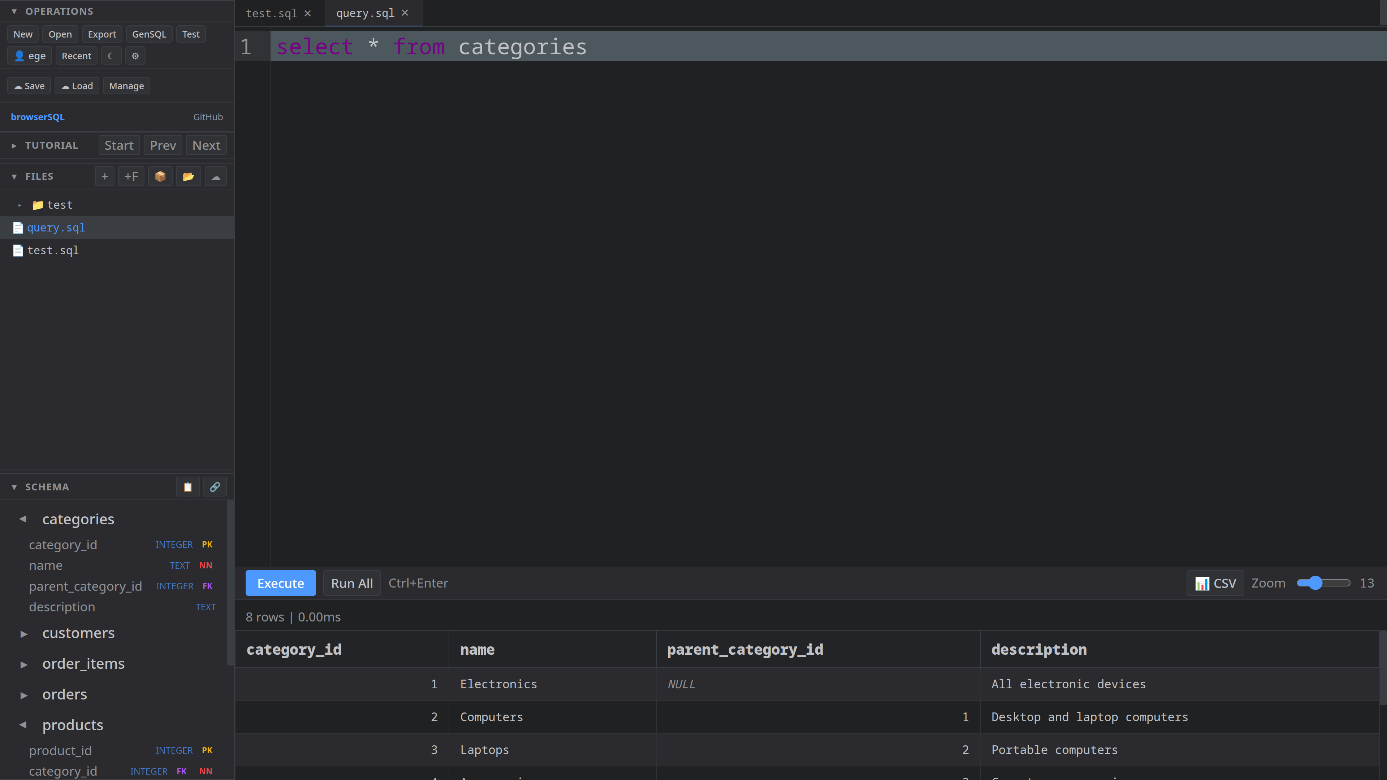This screenshot has height=780, width=1387.
Task: Select the Computers cell
Action: (552, 717)
